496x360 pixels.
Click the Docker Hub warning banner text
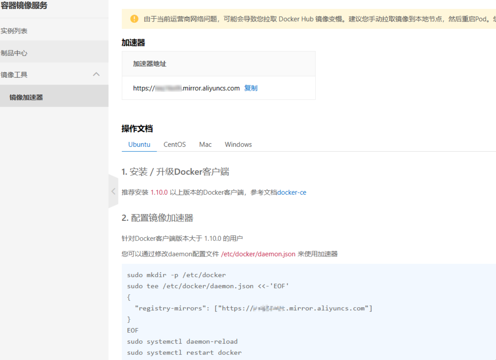(x=320, y=19)
